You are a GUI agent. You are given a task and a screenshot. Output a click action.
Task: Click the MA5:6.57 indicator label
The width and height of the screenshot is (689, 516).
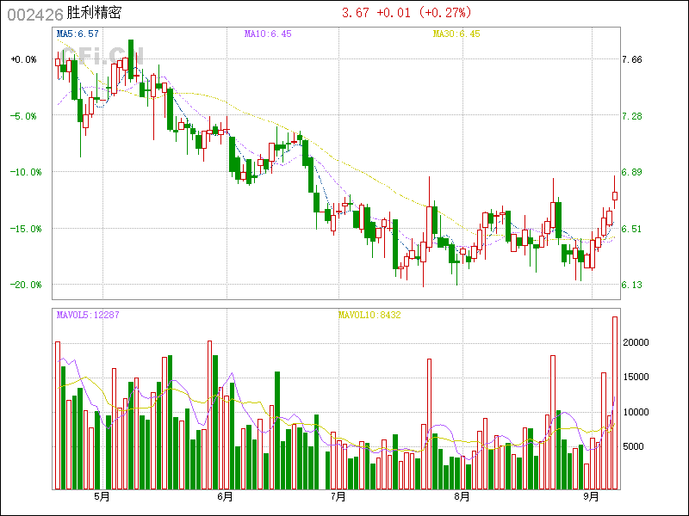click(78, 34)
